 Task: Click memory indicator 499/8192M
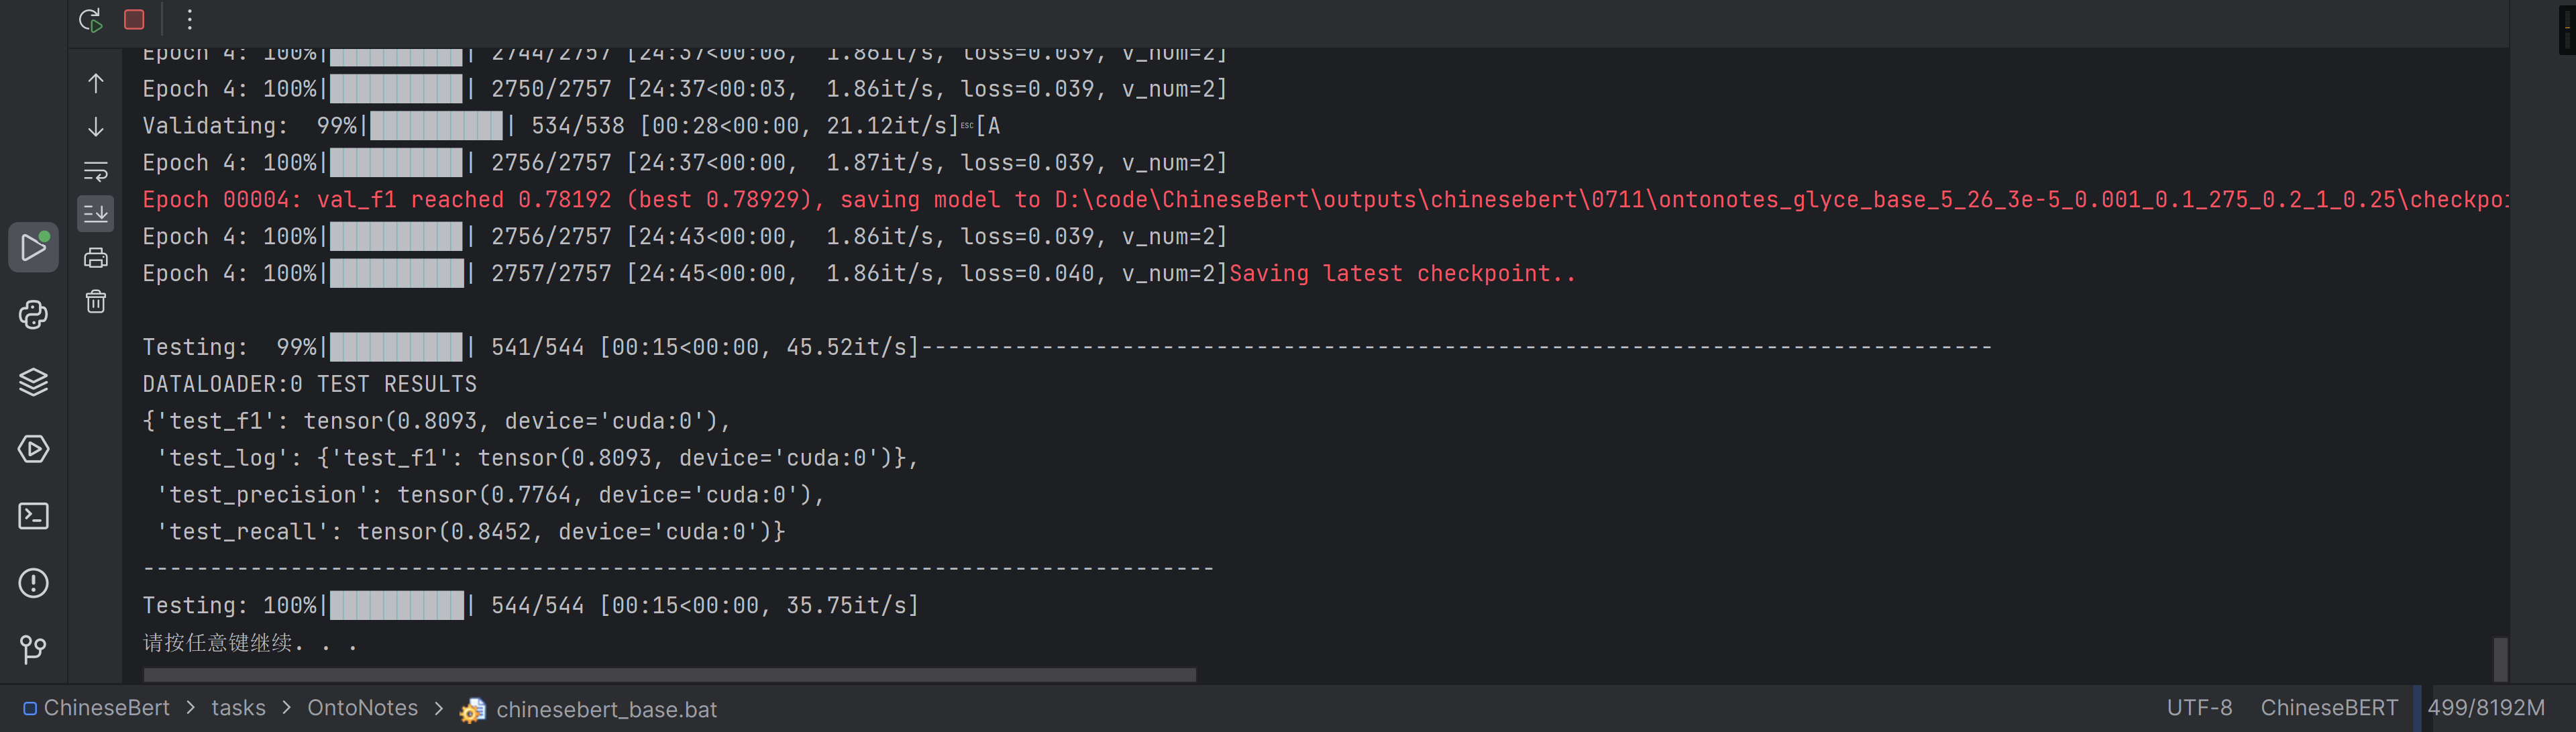[2486, 708]
